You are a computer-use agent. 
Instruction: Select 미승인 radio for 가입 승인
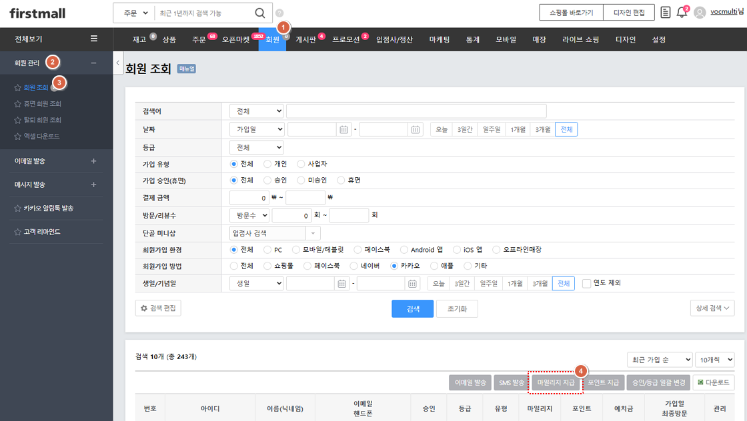coord(301,181)
